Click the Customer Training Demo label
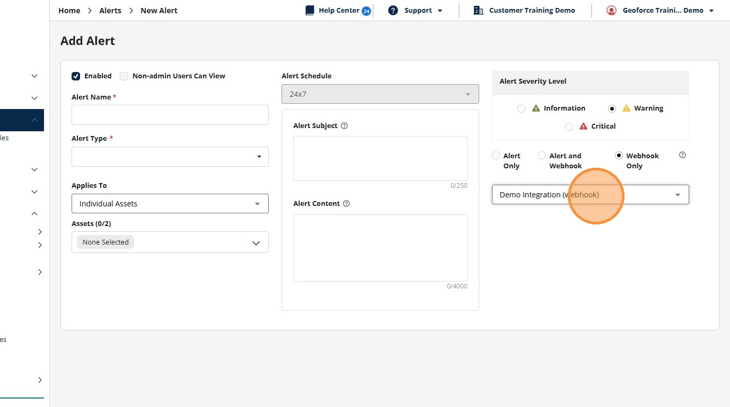This screenshot has height=407, width=730. point(532,11)
